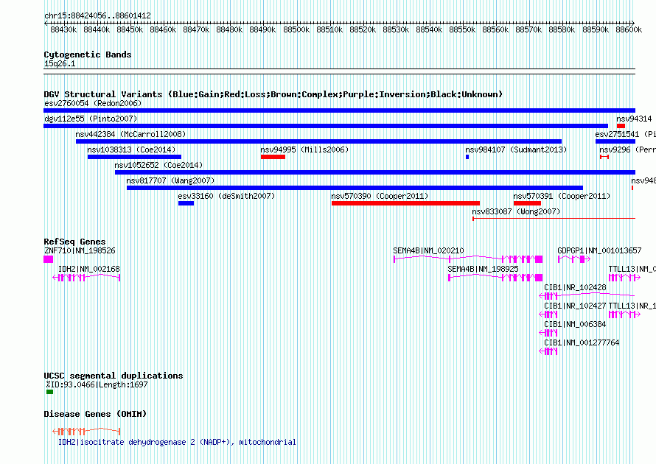
Task: Click the TTLL13|NM_ transcript glyph
Action: click(x=624, y=278)
